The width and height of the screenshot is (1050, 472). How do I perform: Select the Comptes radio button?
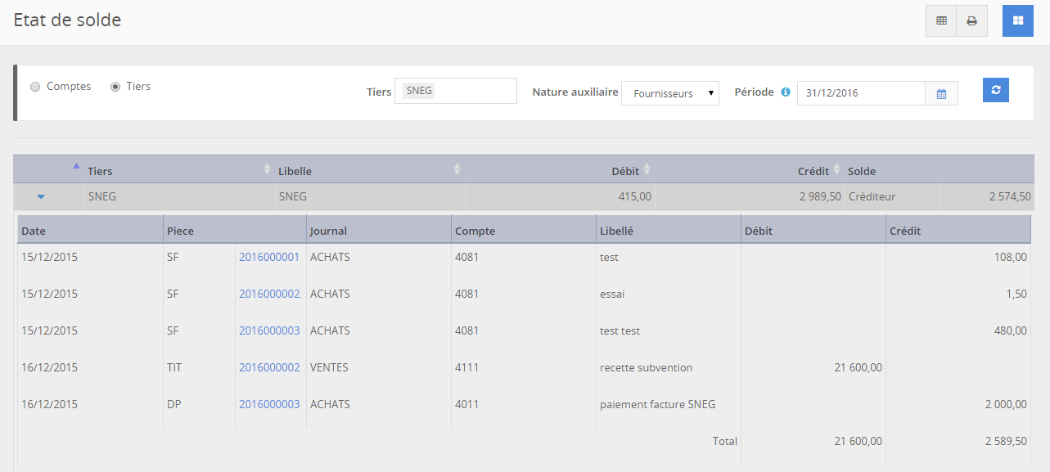tap(35, 87)
